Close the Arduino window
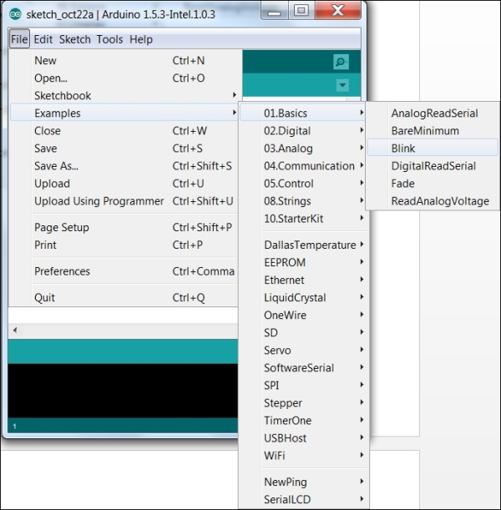 tap(338, 11)
